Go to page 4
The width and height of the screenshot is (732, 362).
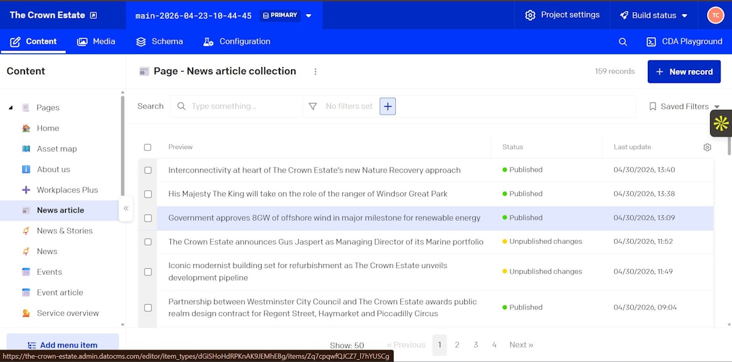point(494,345)
